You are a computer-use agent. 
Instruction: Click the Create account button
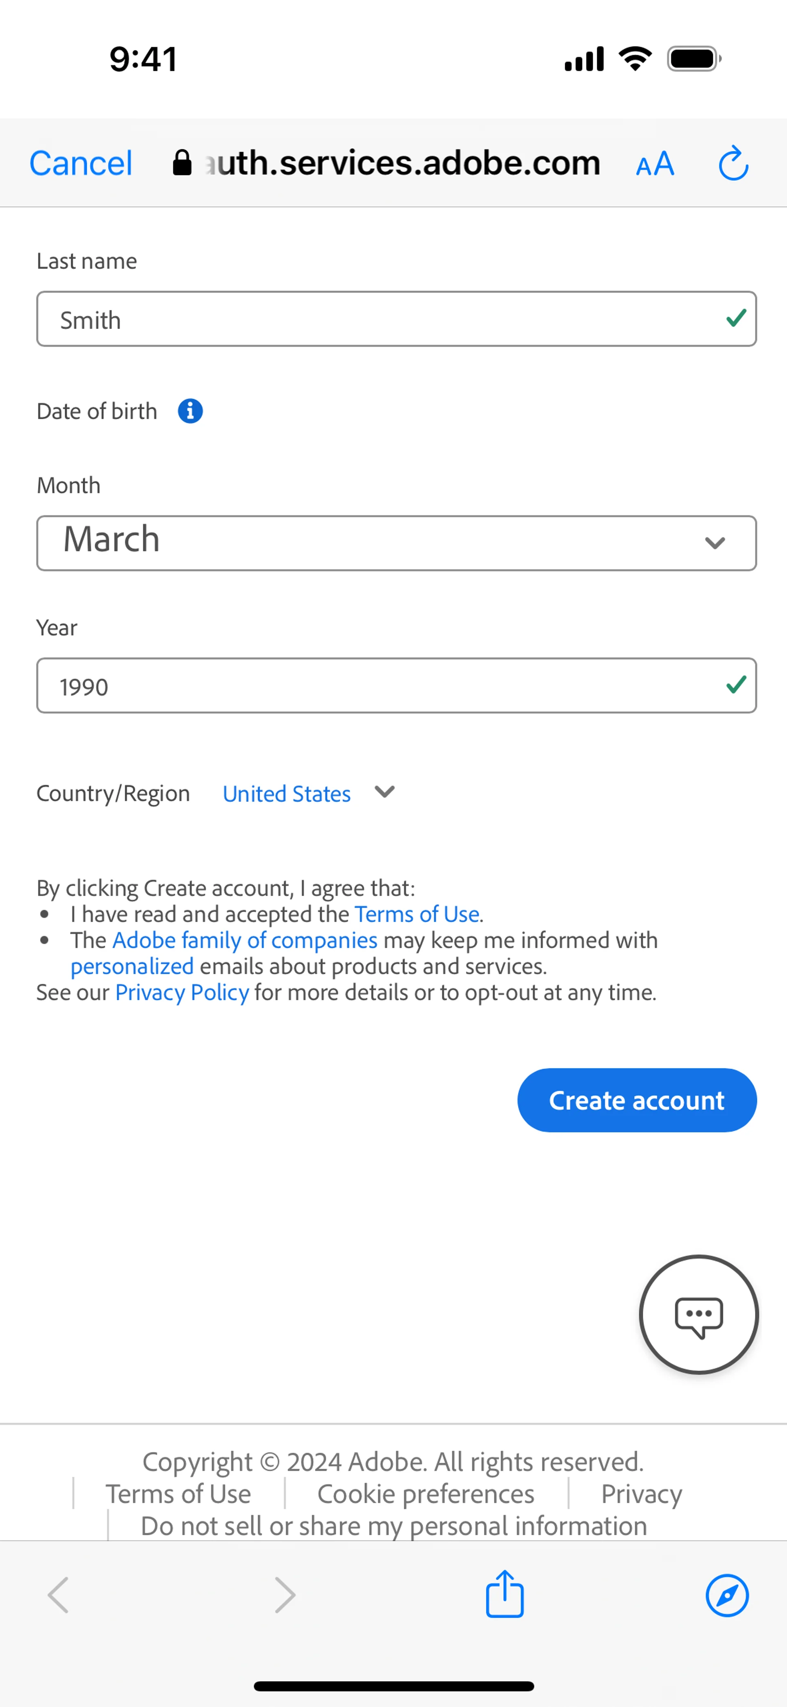[637, 1100]
